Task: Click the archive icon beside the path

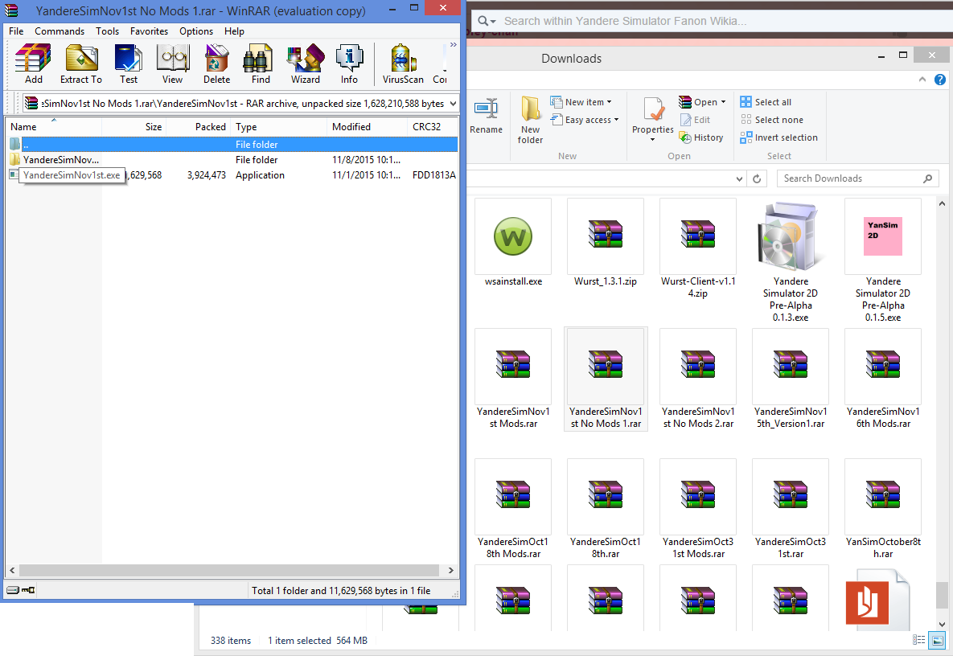Action: coord(31,103)
